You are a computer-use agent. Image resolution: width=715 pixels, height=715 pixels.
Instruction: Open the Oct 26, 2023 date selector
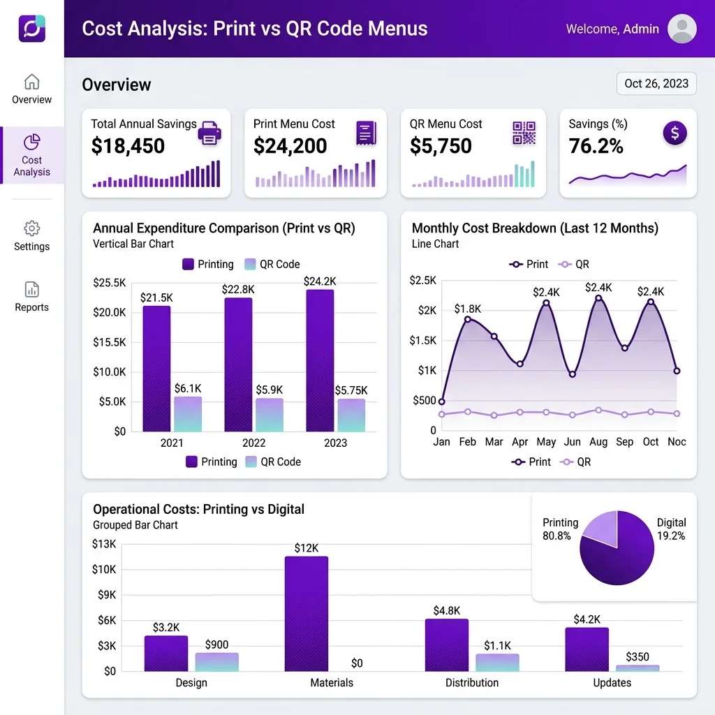point(656,84)
